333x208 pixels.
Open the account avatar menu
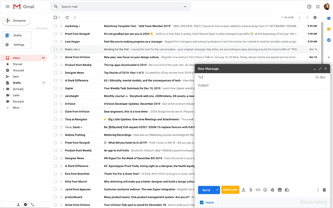coord(327,7)
